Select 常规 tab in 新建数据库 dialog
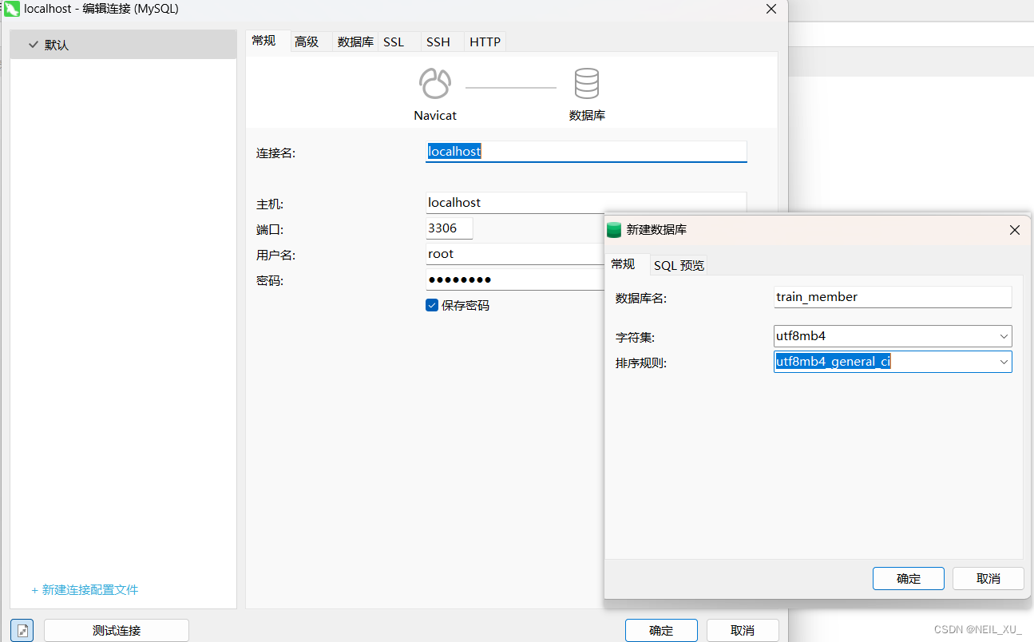Viewport: 1034px width, 642px height. (624, 264)
